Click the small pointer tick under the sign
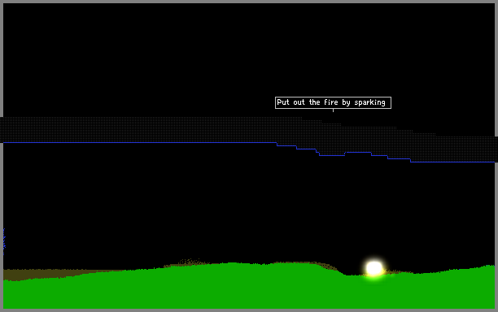Viewport: 498px width, 312px height. [x=333, y=110]
